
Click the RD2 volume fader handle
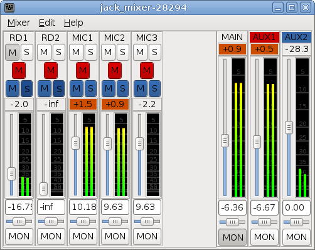pos(43,189)
